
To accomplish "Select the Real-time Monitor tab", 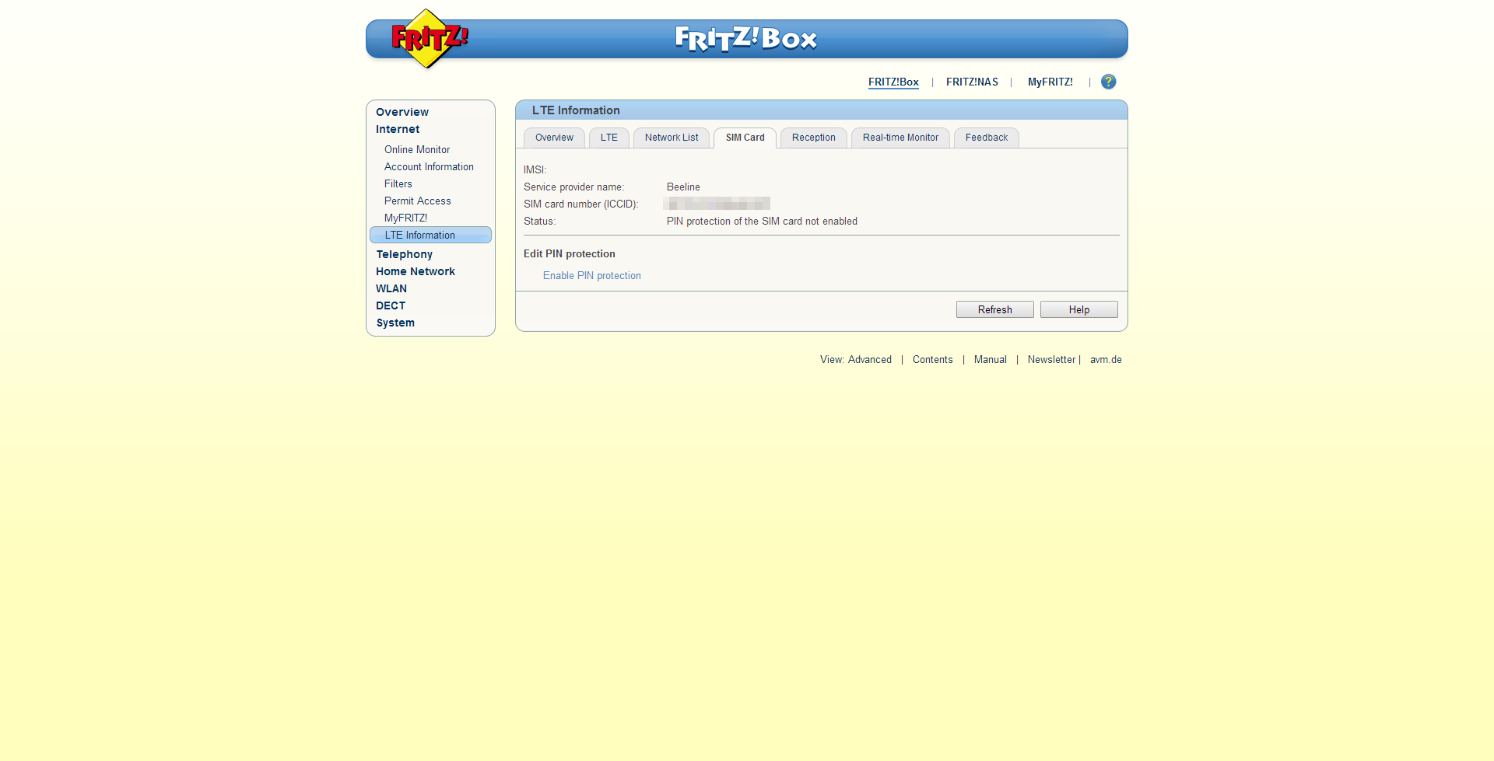I will 900,138.
